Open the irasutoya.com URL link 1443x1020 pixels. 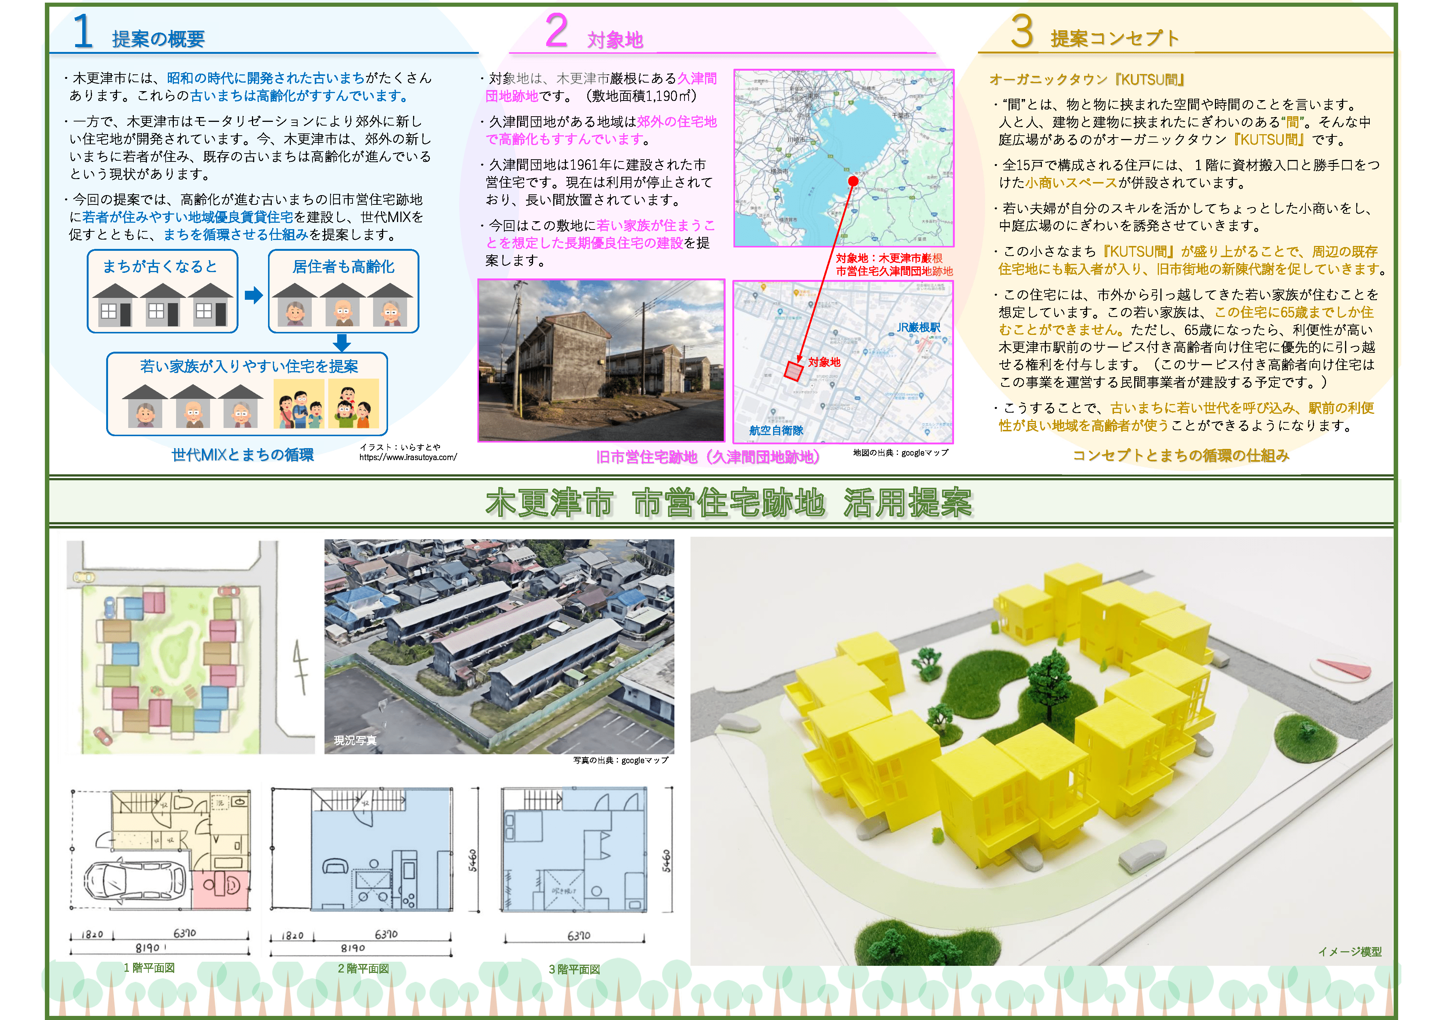[408, 457]
